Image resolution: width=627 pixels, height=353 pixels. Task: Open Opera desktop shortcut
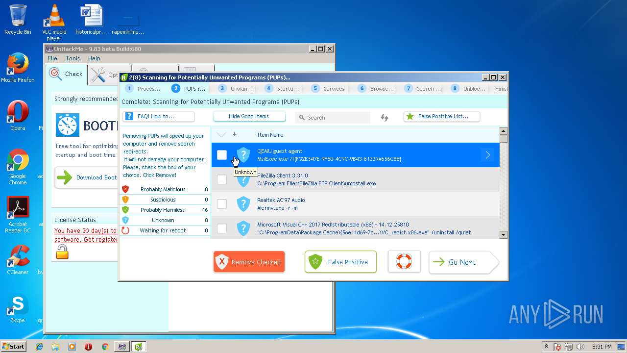[18, 116]
